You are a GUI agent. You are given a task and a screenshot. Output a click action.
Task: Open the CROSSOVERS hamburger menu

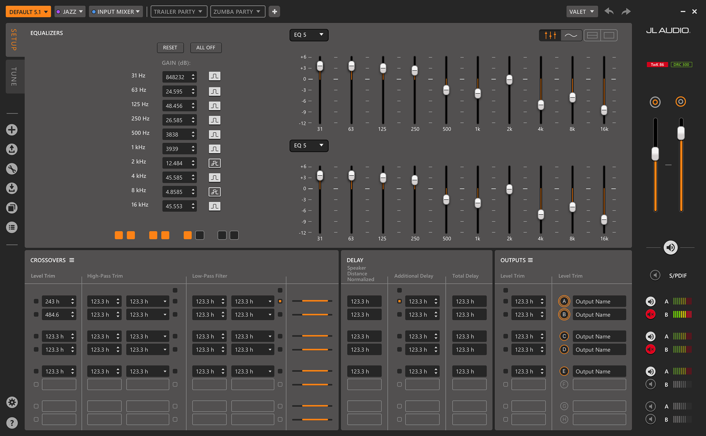coord(72,260)
